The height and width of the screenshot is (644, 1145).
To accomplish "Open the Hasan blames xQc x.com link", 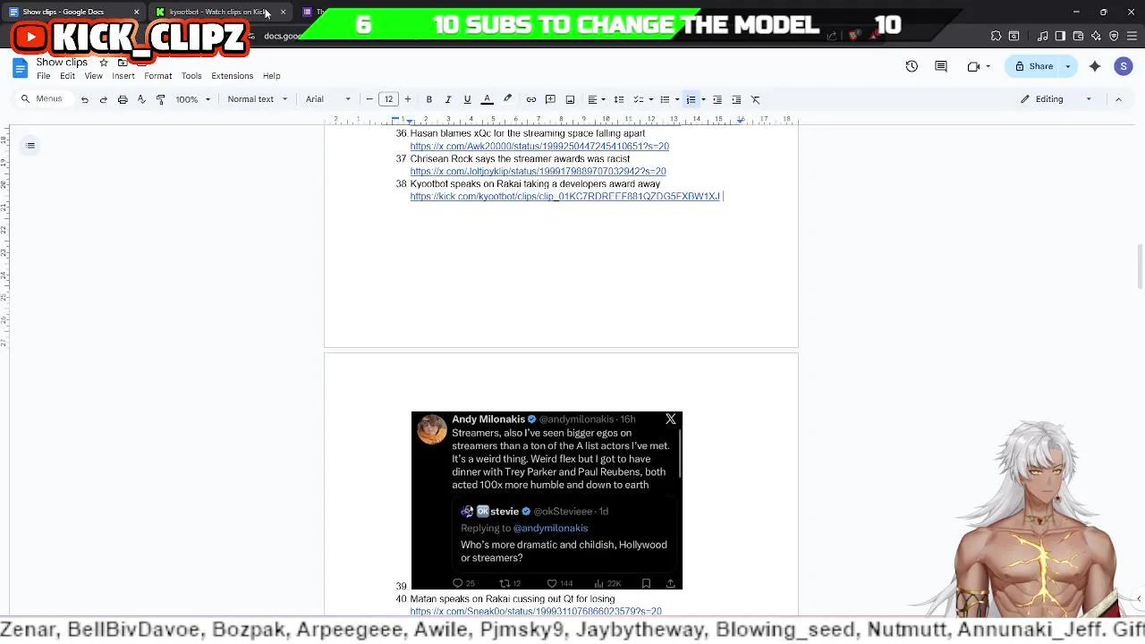I will 539,147.
